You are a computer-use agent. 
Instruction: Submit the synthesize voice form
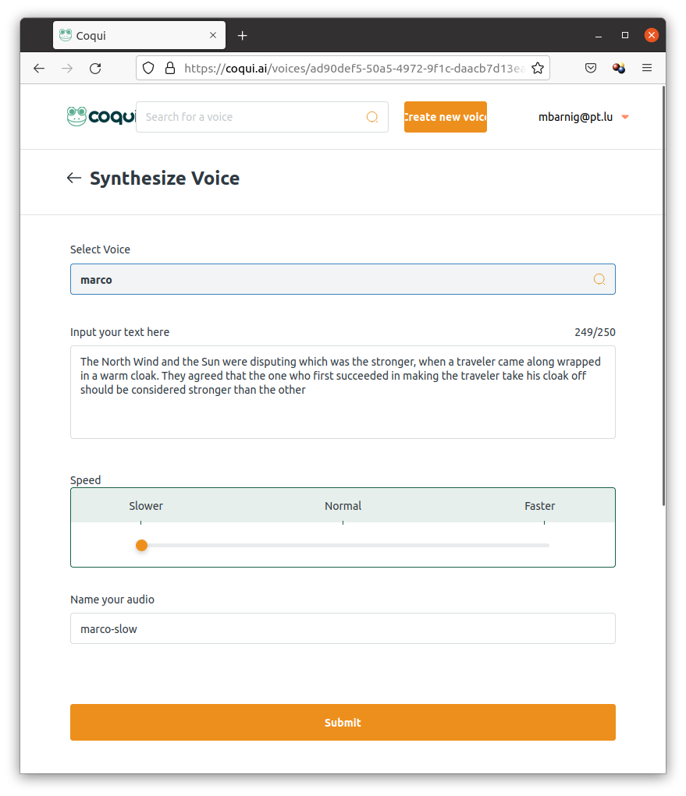tap(343, 723)
